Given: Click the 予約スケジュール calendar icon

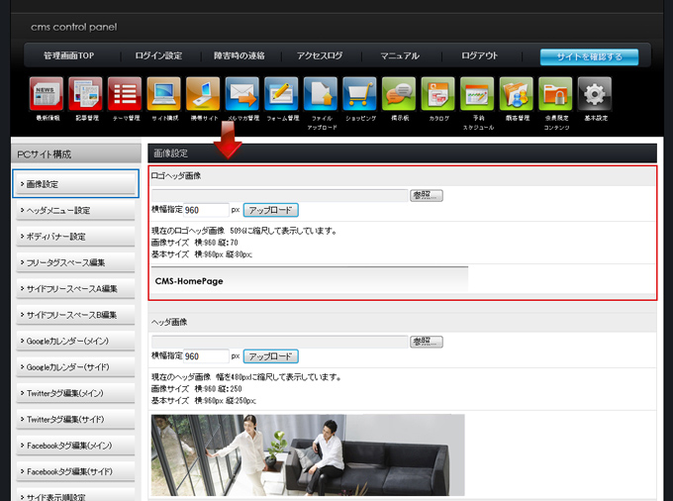Looking at the screenshot, I should (477, 94).
